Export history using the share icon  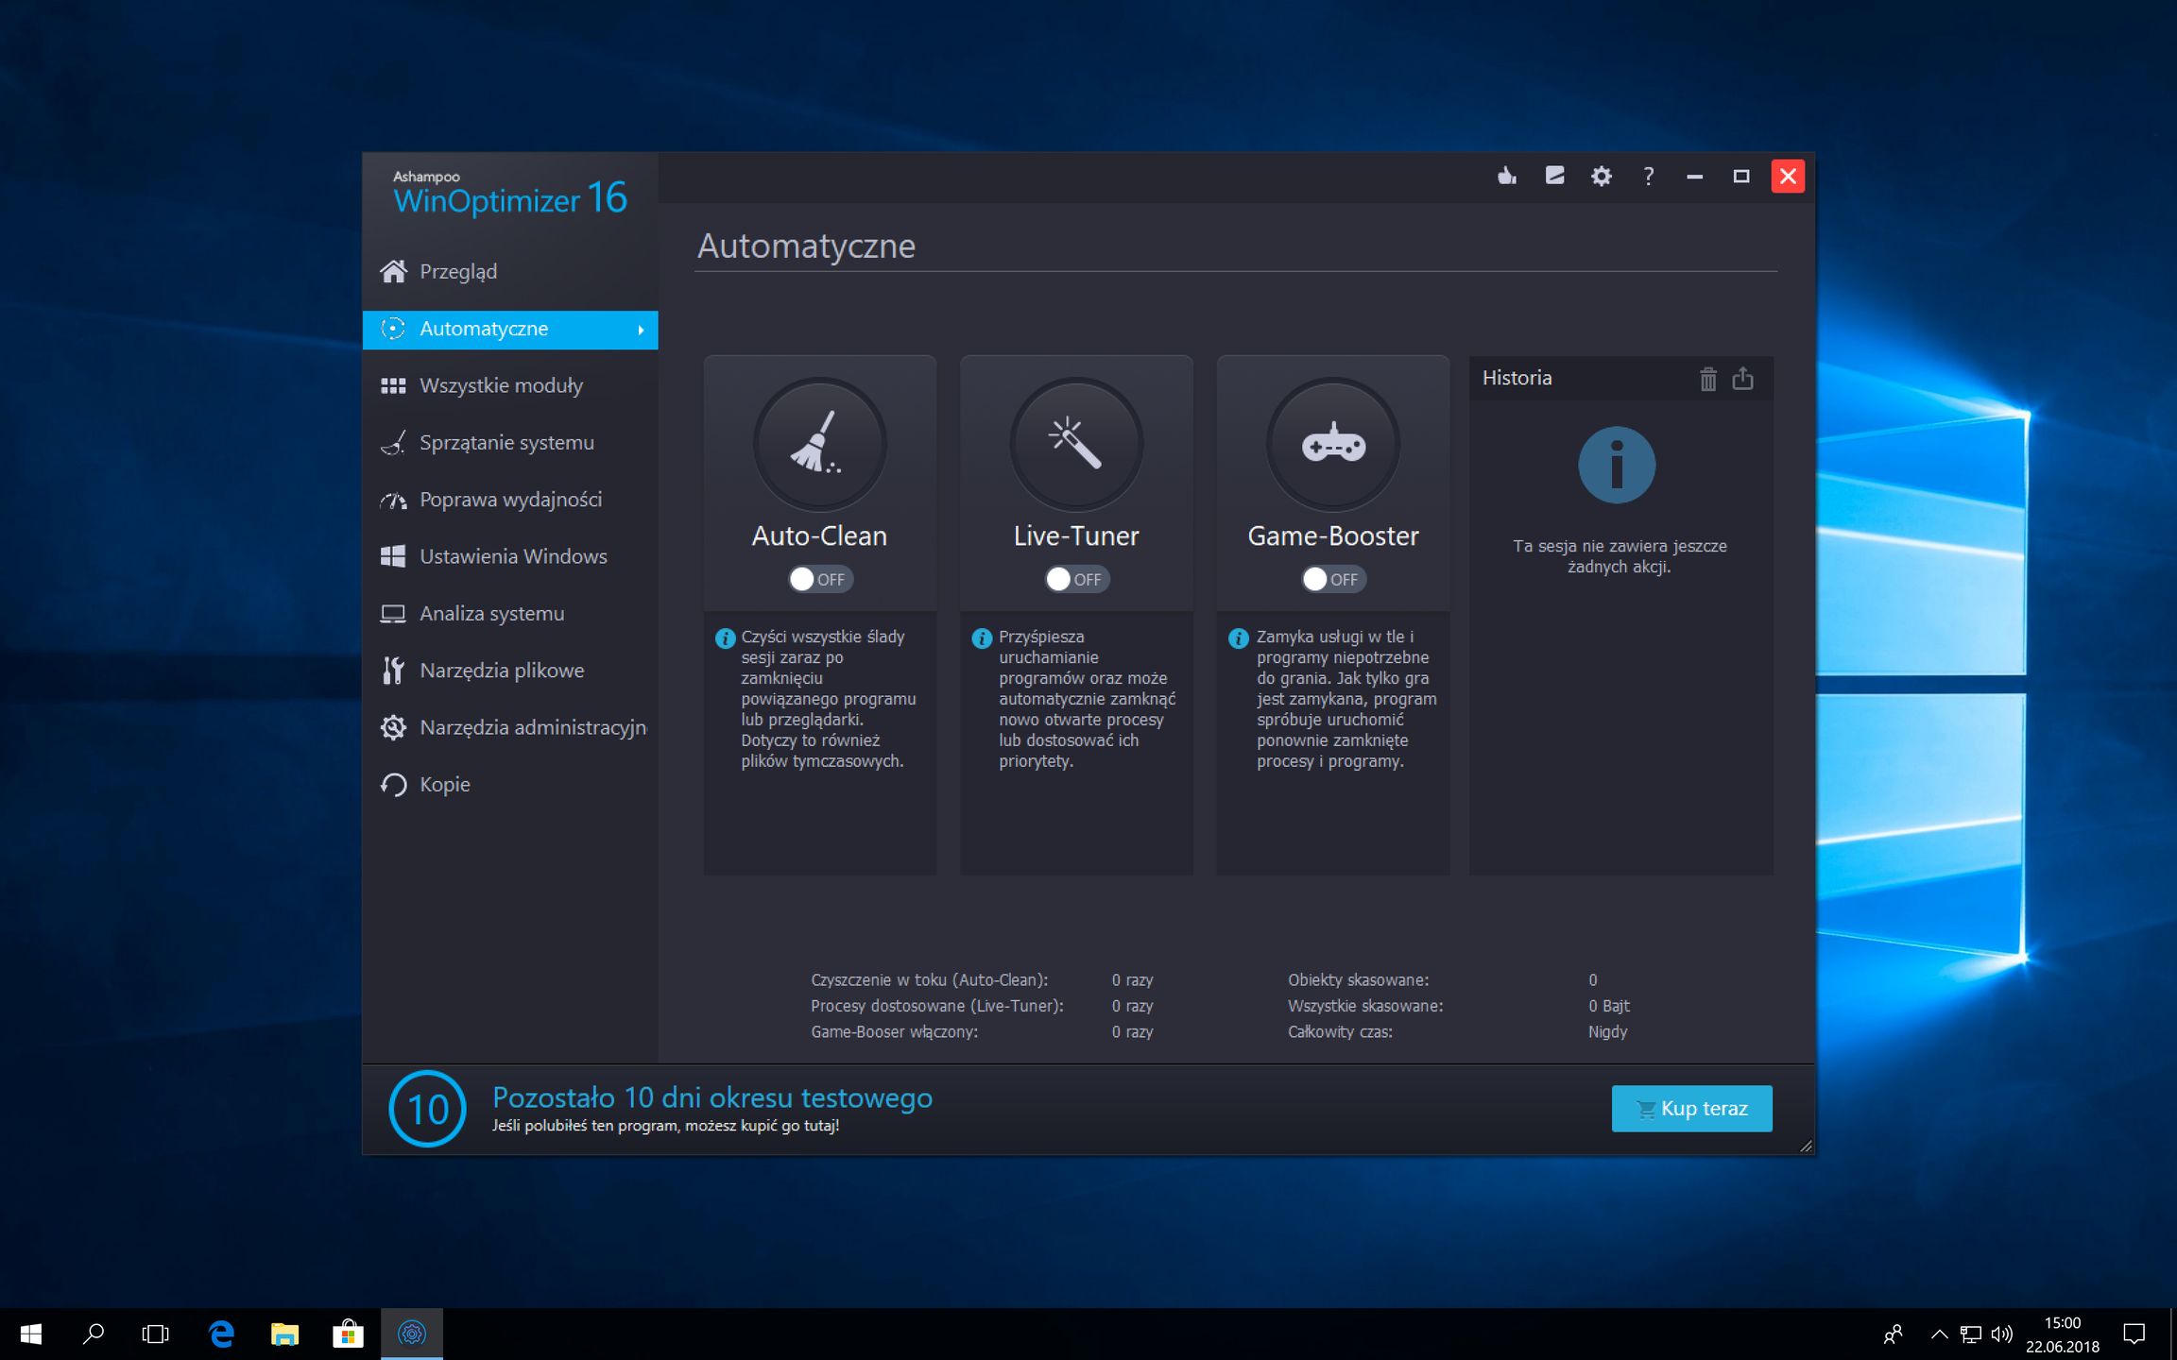(x=1742, y=379)
